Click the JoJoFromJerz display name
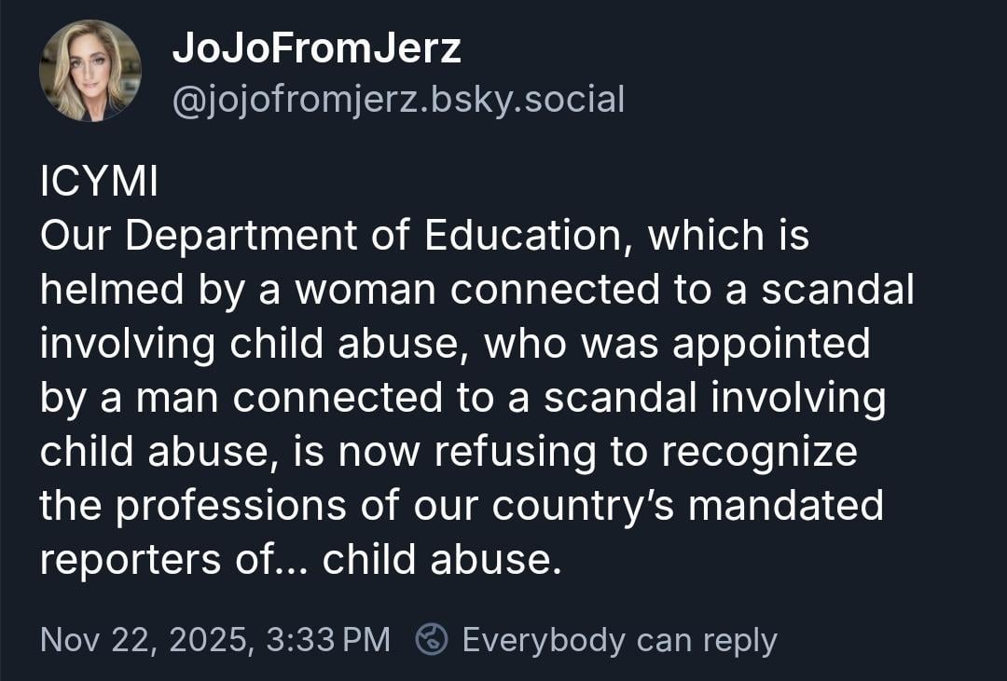This screenshot has height=681, width=1007. (316, 48)
